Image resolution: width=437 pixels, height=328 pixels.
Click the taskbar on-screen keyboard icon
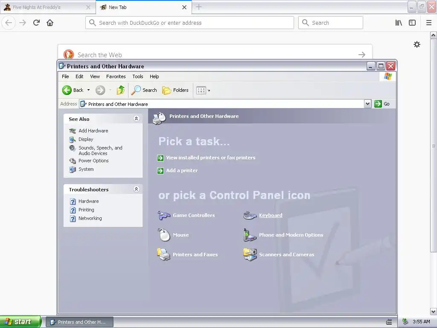coord(389,322)
